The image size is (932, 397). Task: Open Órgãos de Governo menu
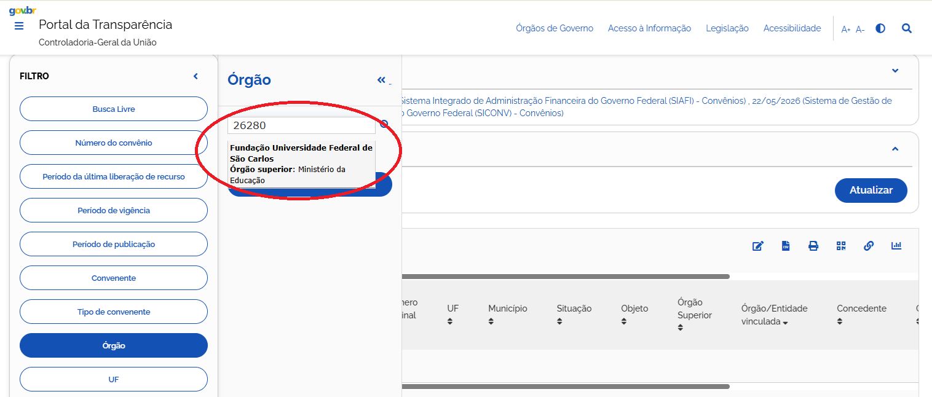click(555, 28)
